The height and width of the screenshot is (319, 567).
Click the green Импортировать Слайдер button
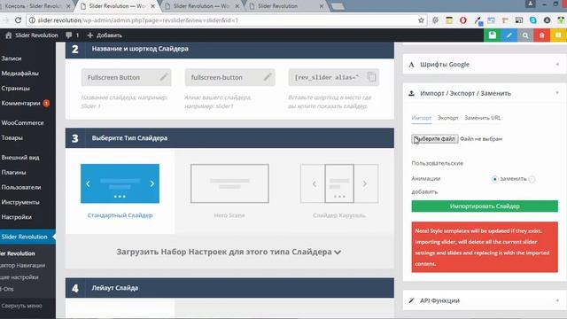(x=485, y=206)
